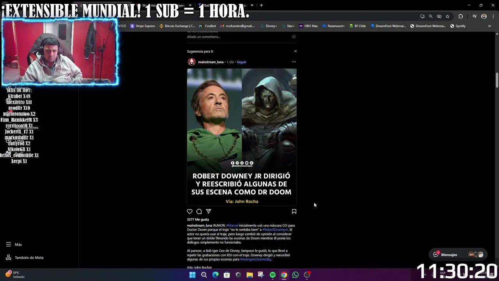Open Chrome profile avatar
Viewport: 499px width, 281px height.
coord(484,16)
